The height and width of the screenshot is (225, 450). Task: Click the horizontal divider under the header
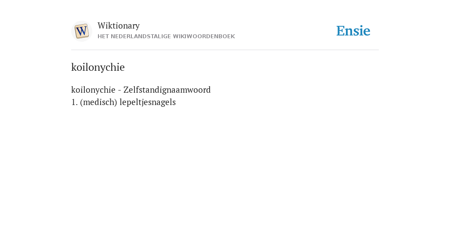(225, 50)
